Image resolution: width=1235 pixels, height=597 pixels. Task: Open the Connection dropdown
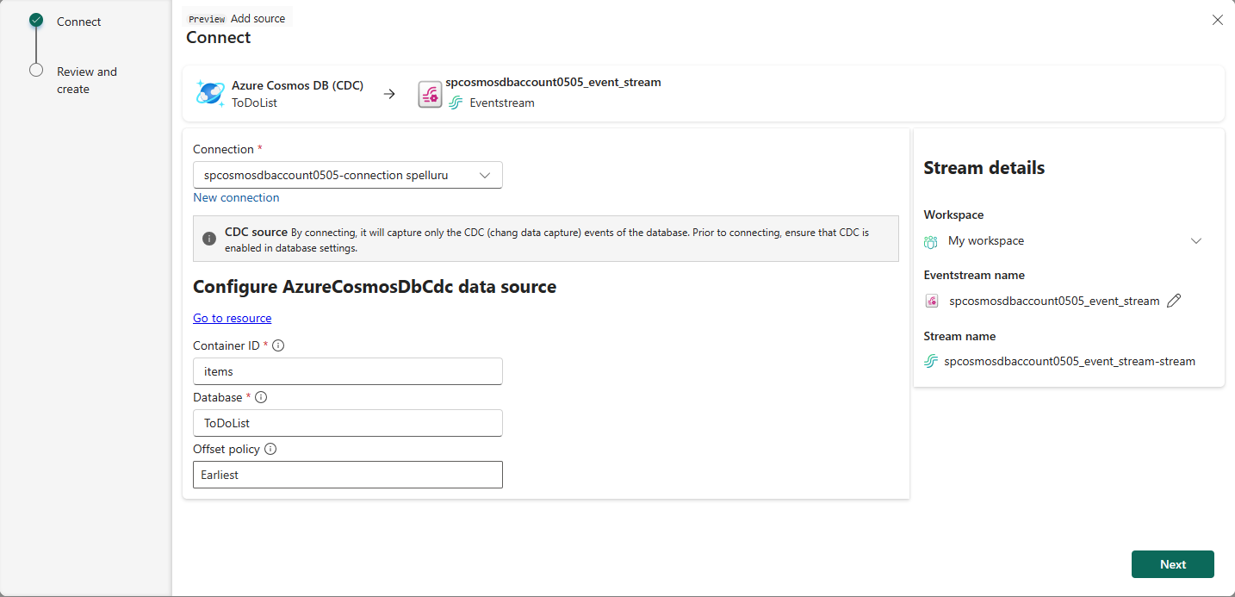(x=348, y=175)
